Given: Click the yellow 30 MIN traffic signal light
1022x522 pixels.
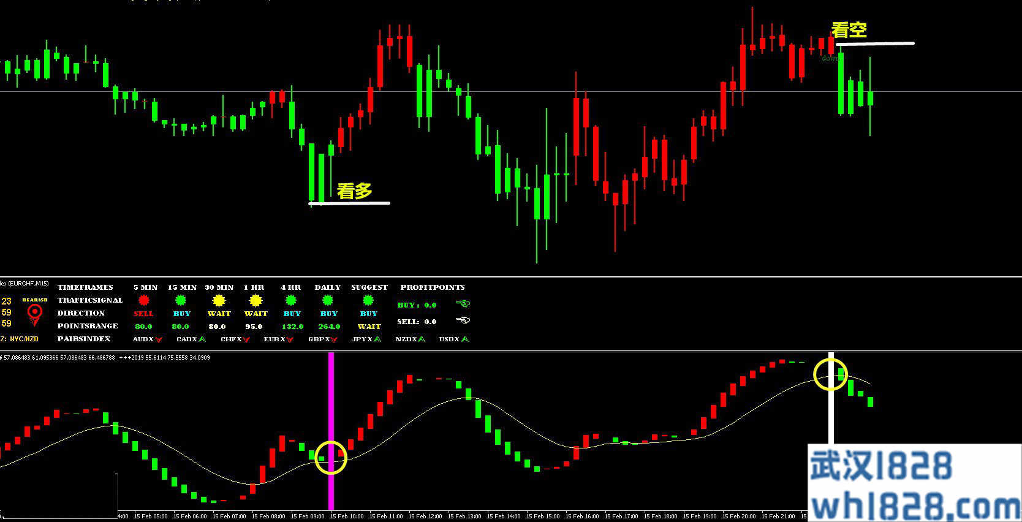Looking at the screenshot, I should tap(219, 300).
